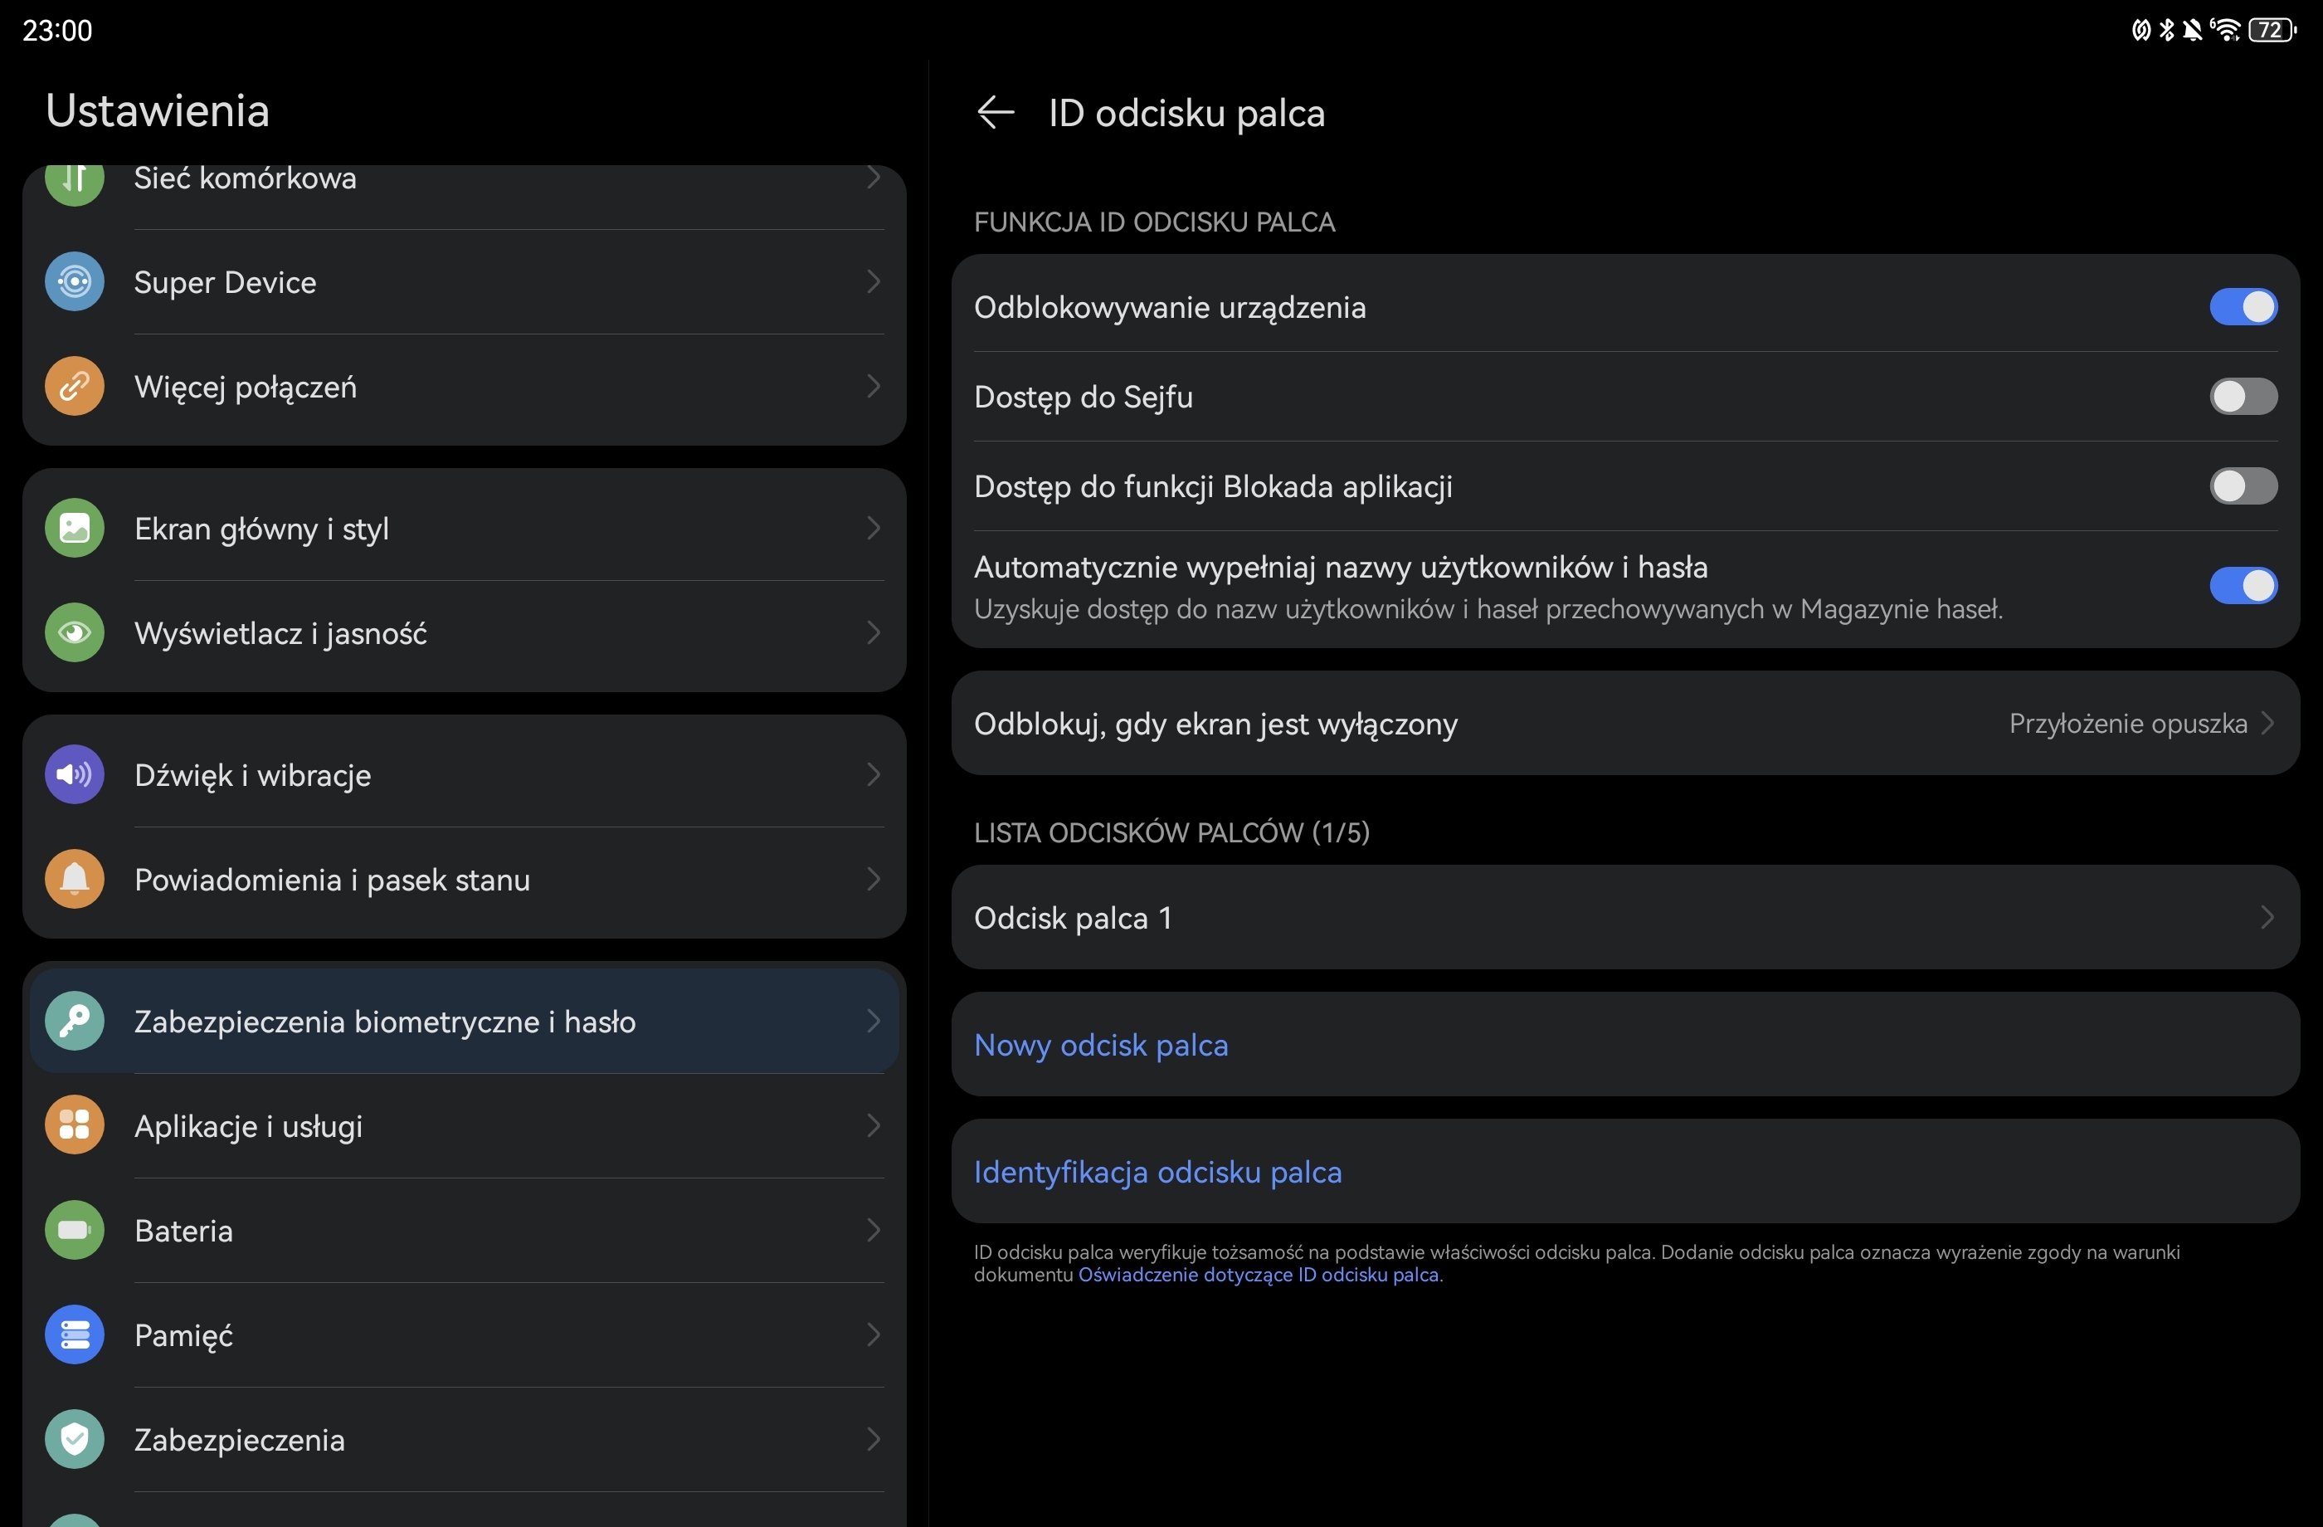Viewport: 2323px width, 1527px height.
Task: Open chevron on Sieć komórkowa row
Action: 874,178
